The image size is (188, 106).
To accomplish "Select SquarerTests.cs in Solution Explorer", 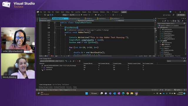I will (x=168, y=37).
